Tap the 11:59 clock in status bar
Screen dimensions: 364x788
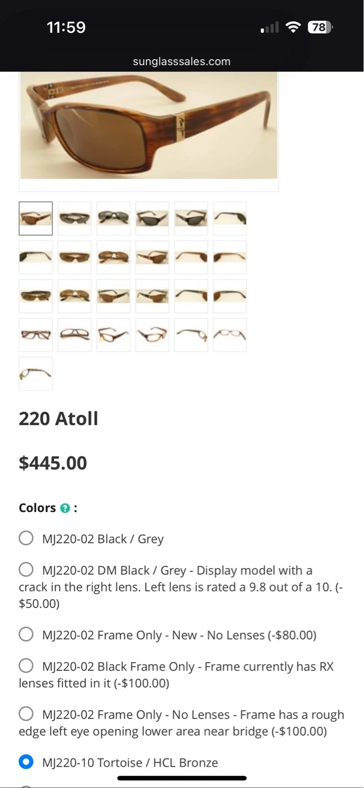pyautogui.click(x=66, y=27)
